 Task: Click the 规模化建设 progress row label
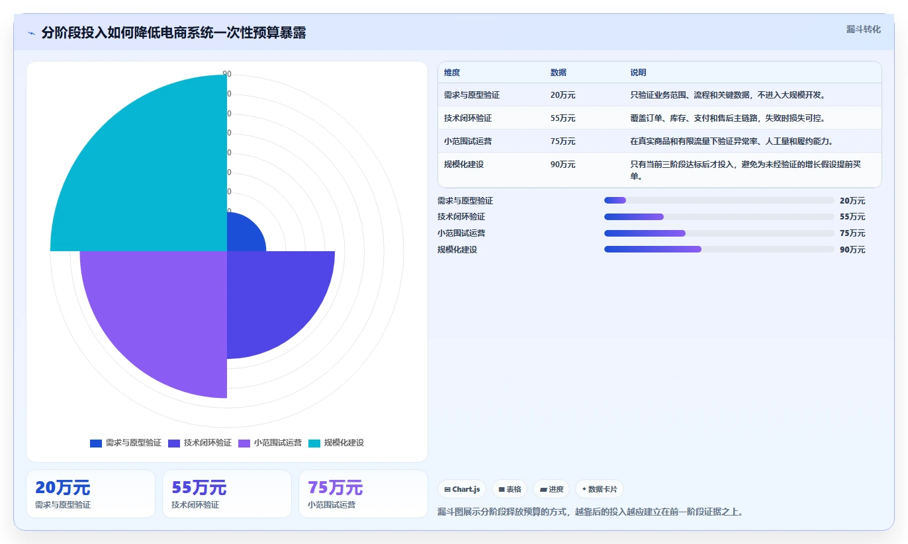457,250
